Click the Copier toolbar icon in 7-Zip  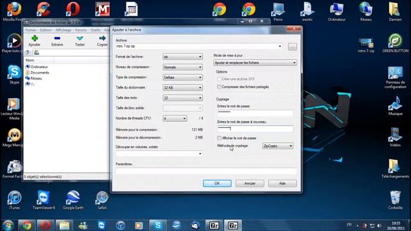[x=102, y=41]
